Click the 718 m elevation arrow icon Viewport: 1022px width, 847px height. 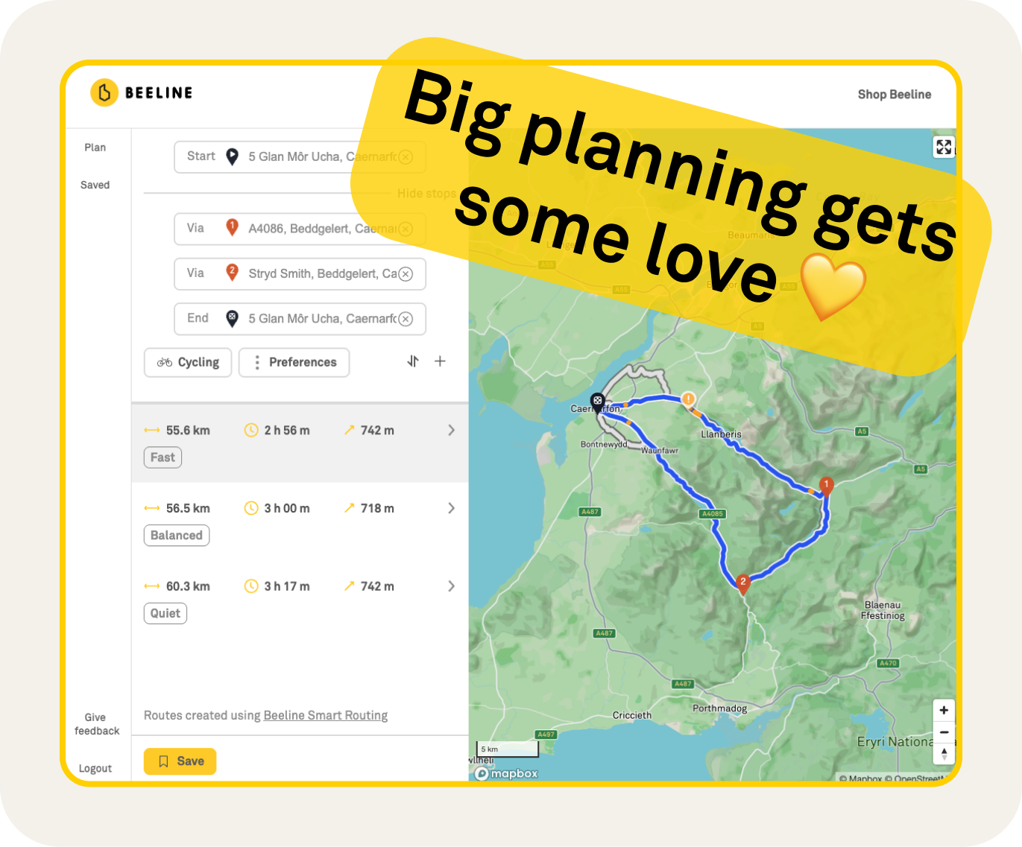coord(349,508)
